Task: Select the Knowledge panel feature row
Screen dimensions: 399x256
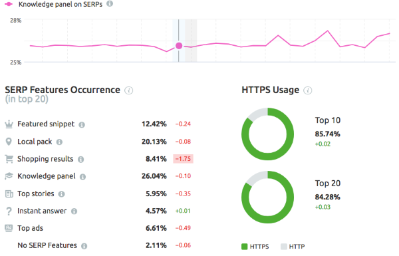Action: tap(98, 176)
